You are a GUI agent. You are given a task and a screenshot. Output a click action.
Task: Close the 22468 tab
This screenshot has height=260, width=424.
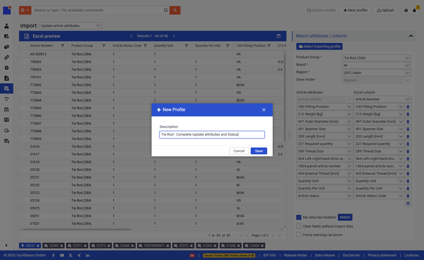coord(132,246)
